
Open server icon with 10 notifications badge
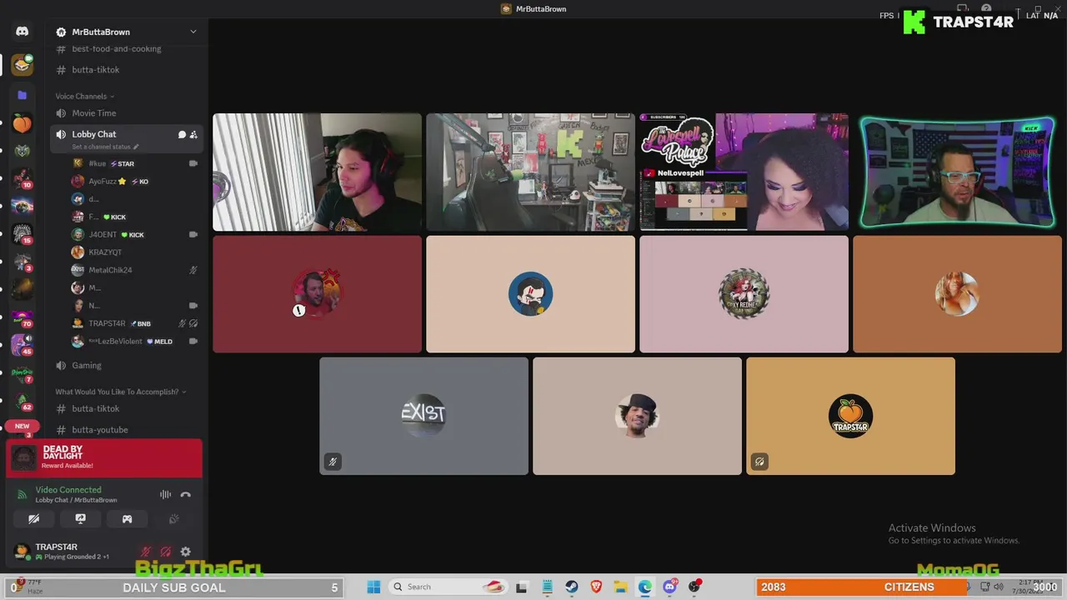(x=23, y=179)
